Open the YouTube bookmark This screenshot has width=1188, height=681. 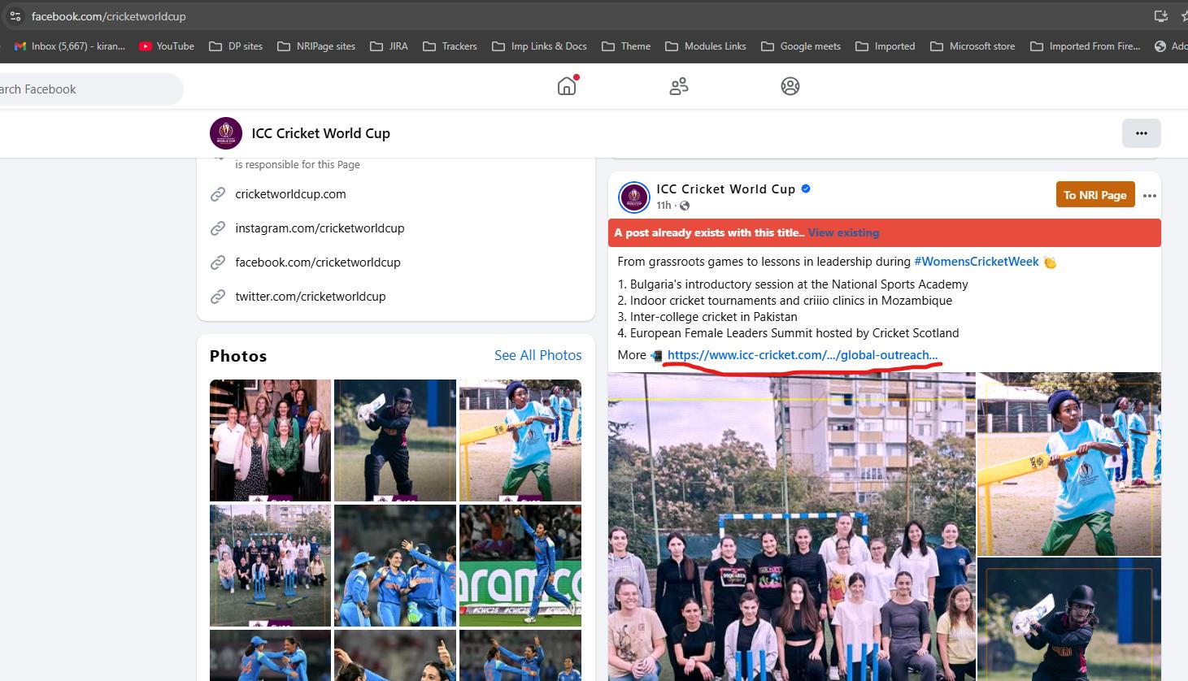[167, 46]
